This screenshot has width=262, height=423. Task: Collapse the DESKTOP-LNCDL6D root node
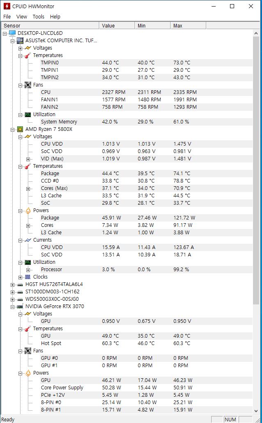point(5,34)
